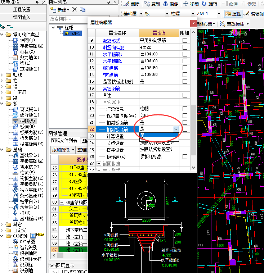Click the 配筋形式 property link
The height and width of the screenshot is (273, 264).
[111, 41]
